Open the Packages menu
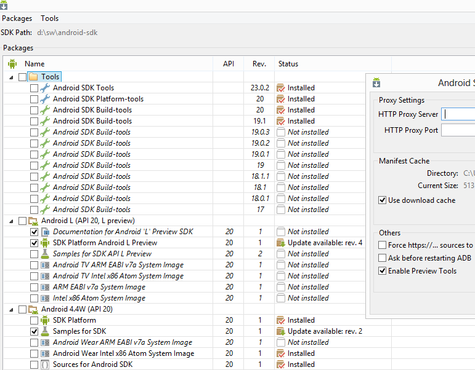This screenshot has height=370, width=475. [17, 18]
